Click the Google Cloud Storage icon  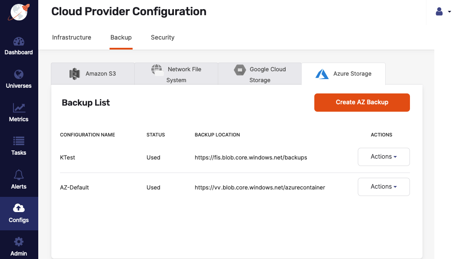tap(240, 70)
